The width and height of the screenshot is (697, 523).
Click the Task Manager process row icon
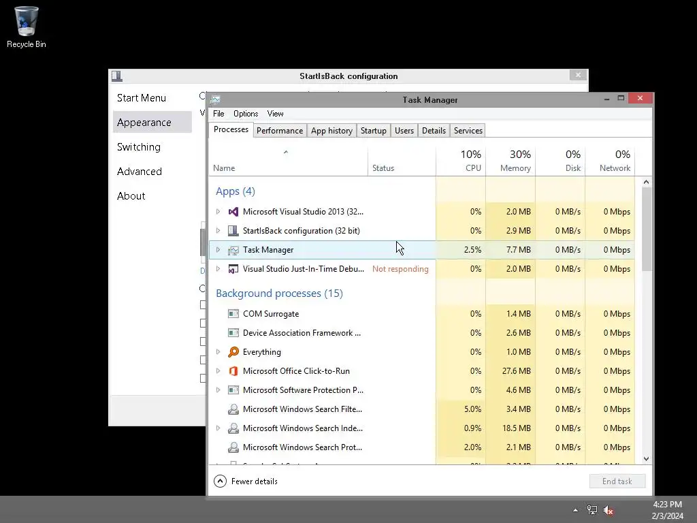[233, 250]
